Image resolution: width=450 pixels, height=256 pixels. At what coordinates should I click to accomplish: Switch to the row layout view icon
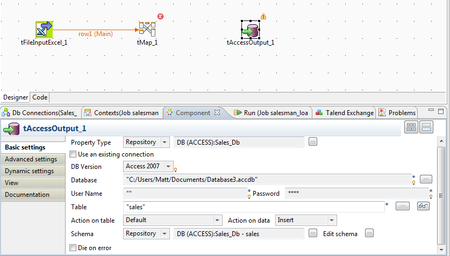426,127
